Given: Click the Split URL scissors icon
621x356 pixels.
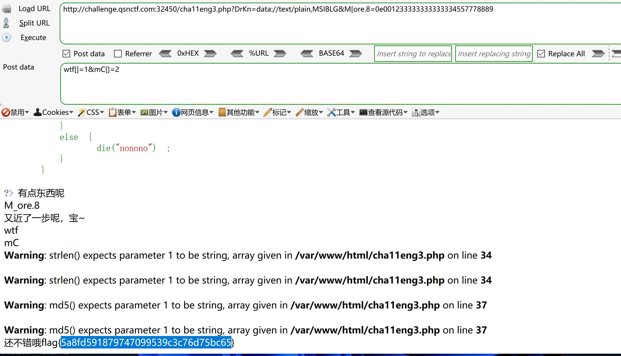Looking at the screenshot, I should 6,23.
